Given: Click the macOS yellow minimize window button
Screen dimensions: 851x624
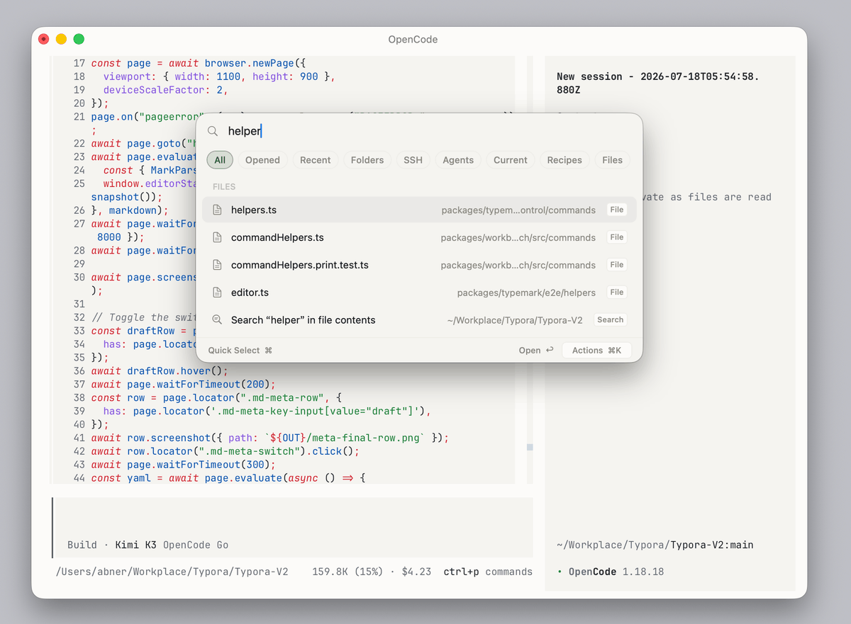Looking at the screenshot, I should (x=61, y=40).
